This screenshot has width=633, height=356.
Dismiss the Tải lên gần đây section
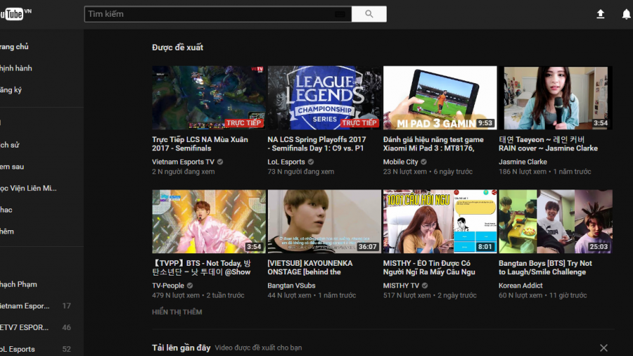click(604, 348)
